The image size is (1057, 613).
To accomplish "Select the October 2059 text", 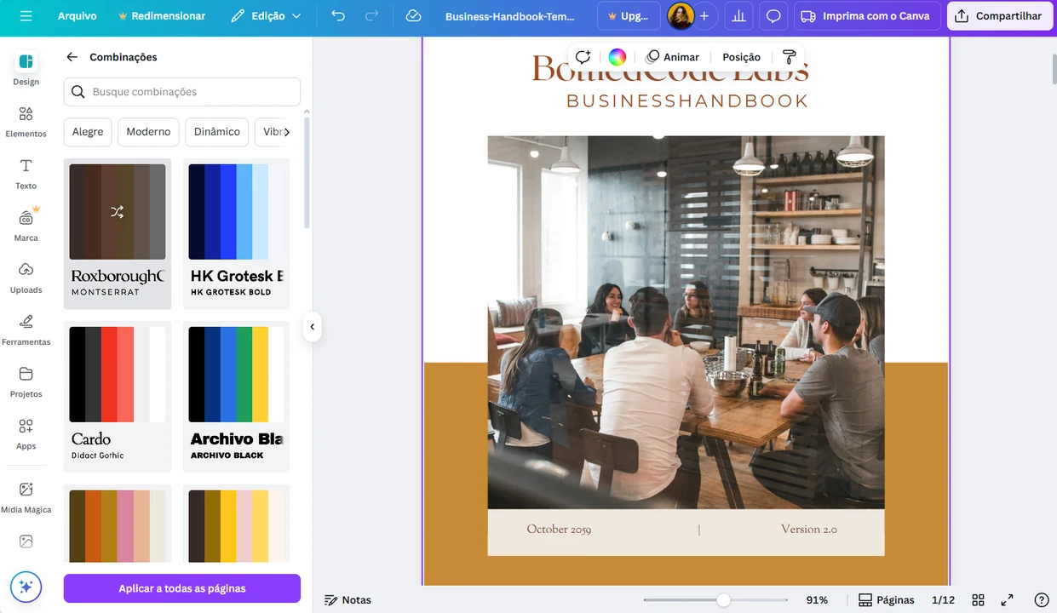I will [x=559, y=530].
